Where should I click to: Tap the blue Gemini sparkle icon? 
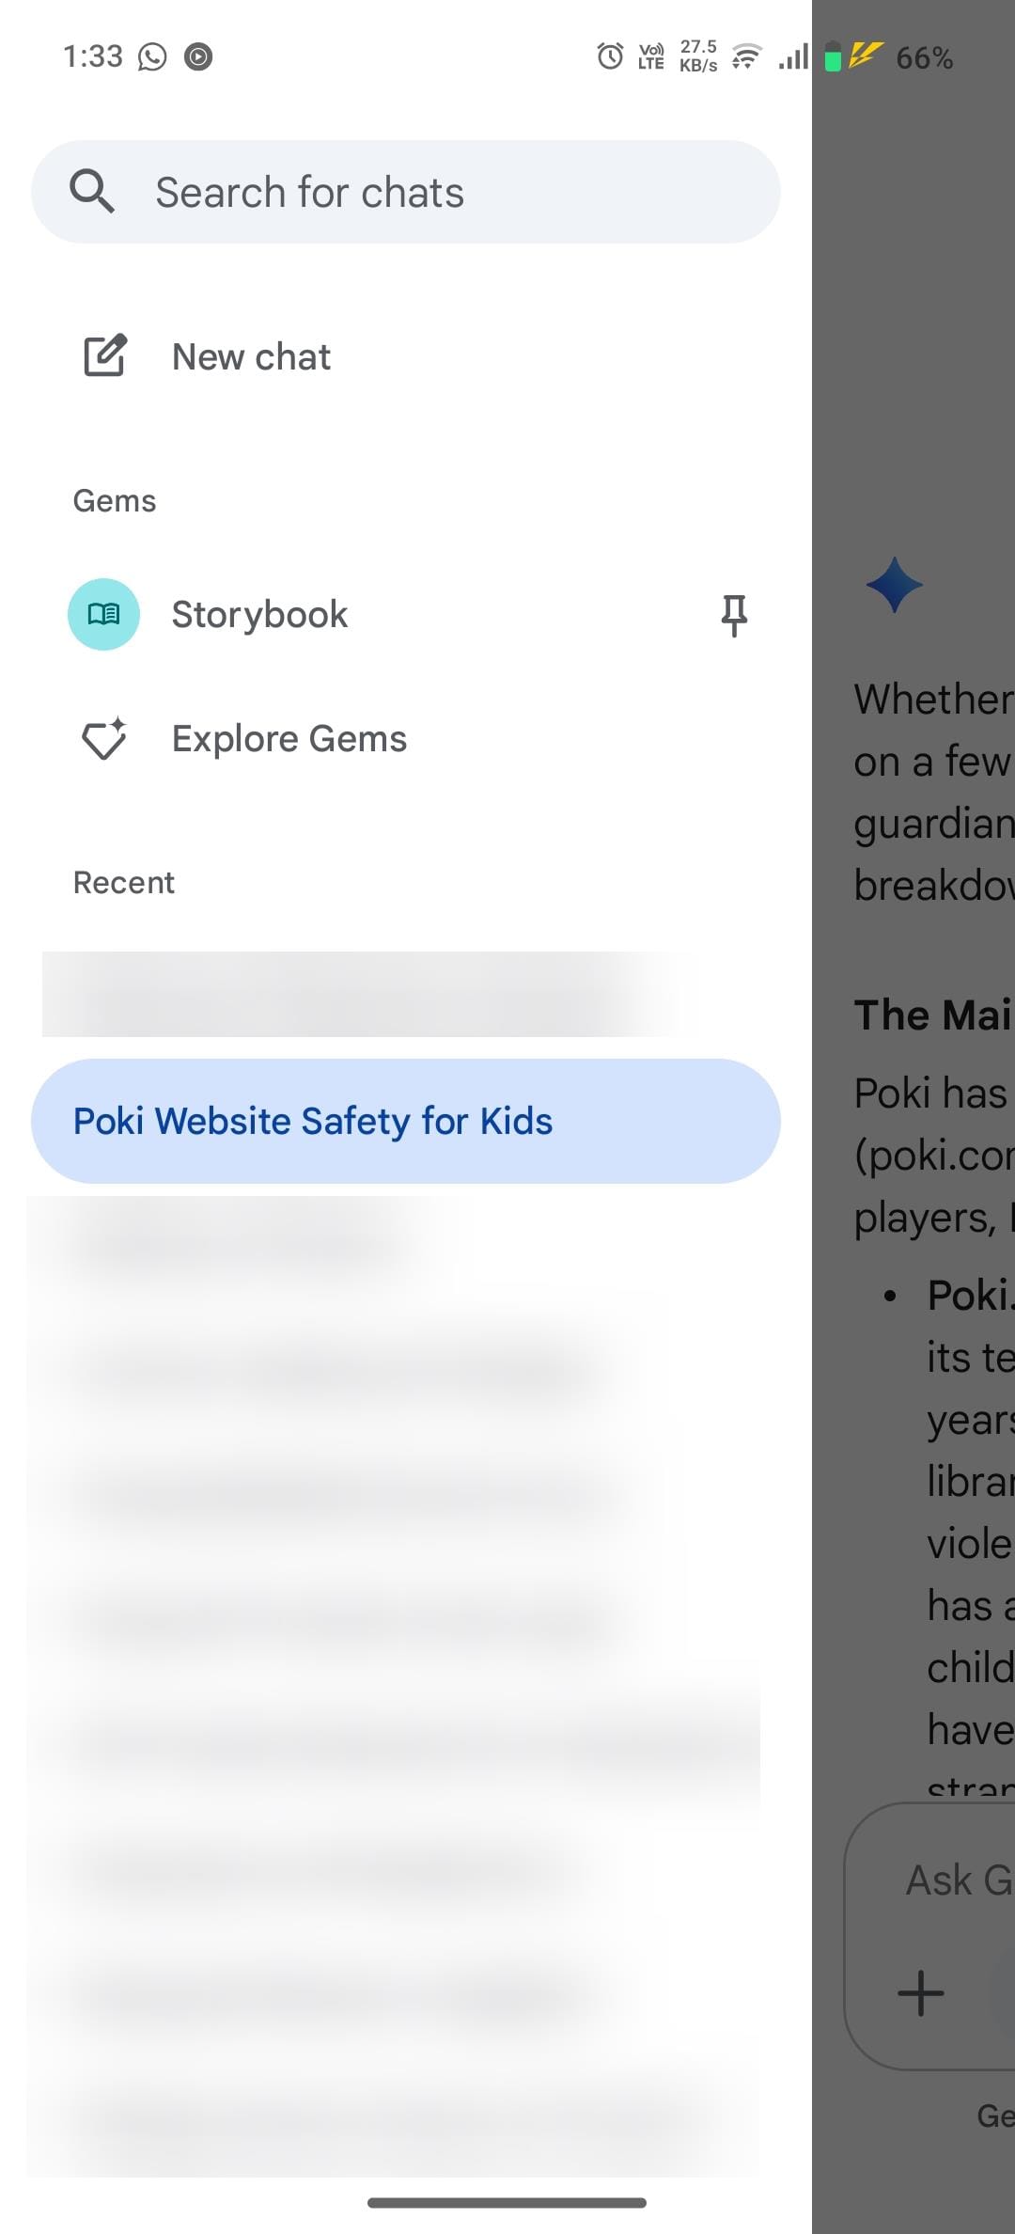point(894,585)
